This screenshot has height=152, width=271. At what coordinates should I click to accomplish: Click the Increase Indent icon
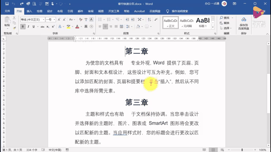coord(133,19)
